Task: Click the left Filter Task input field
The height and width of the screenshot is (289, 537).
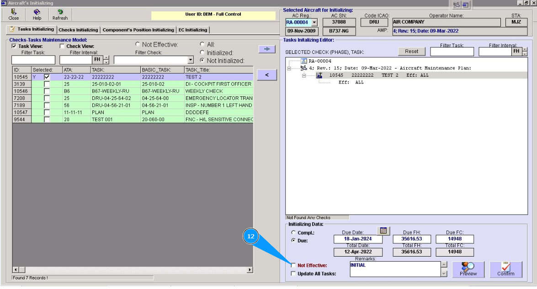Action: point(33,60)
